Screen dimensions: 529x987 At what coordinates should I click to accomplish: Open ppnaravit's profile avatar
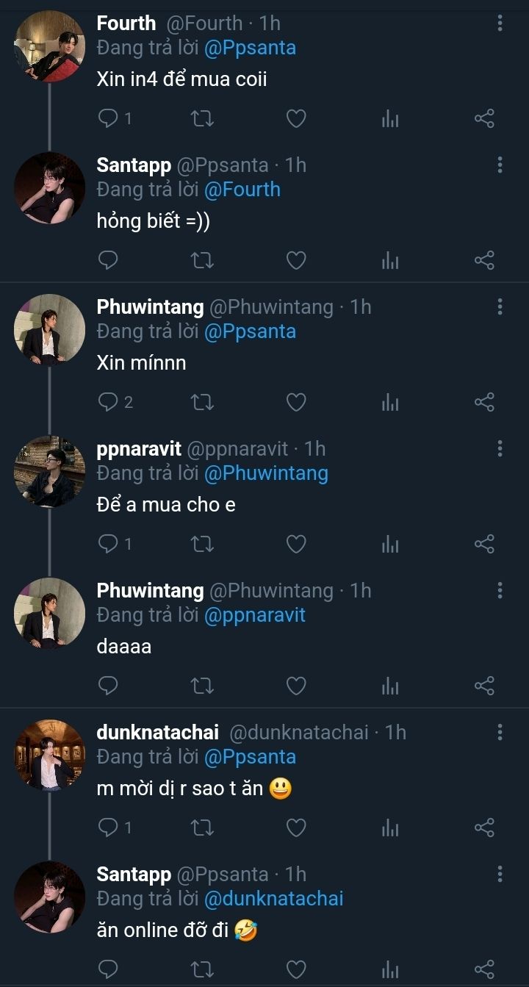click(50, 471)
